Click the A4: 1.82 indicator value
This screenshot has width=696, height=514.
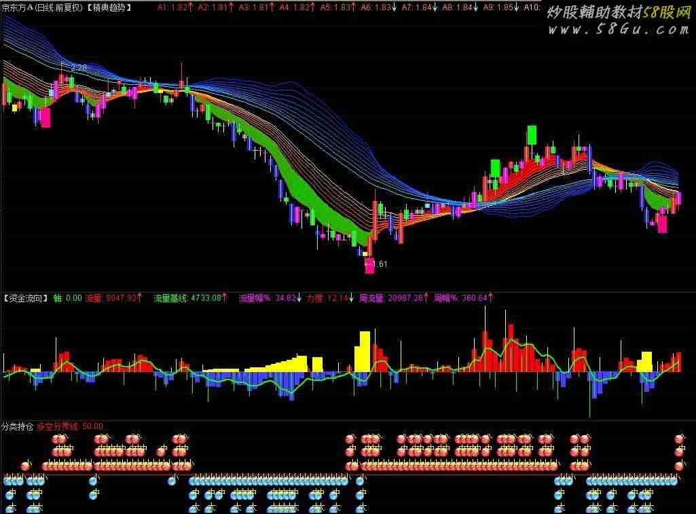(x=297, y=7)
